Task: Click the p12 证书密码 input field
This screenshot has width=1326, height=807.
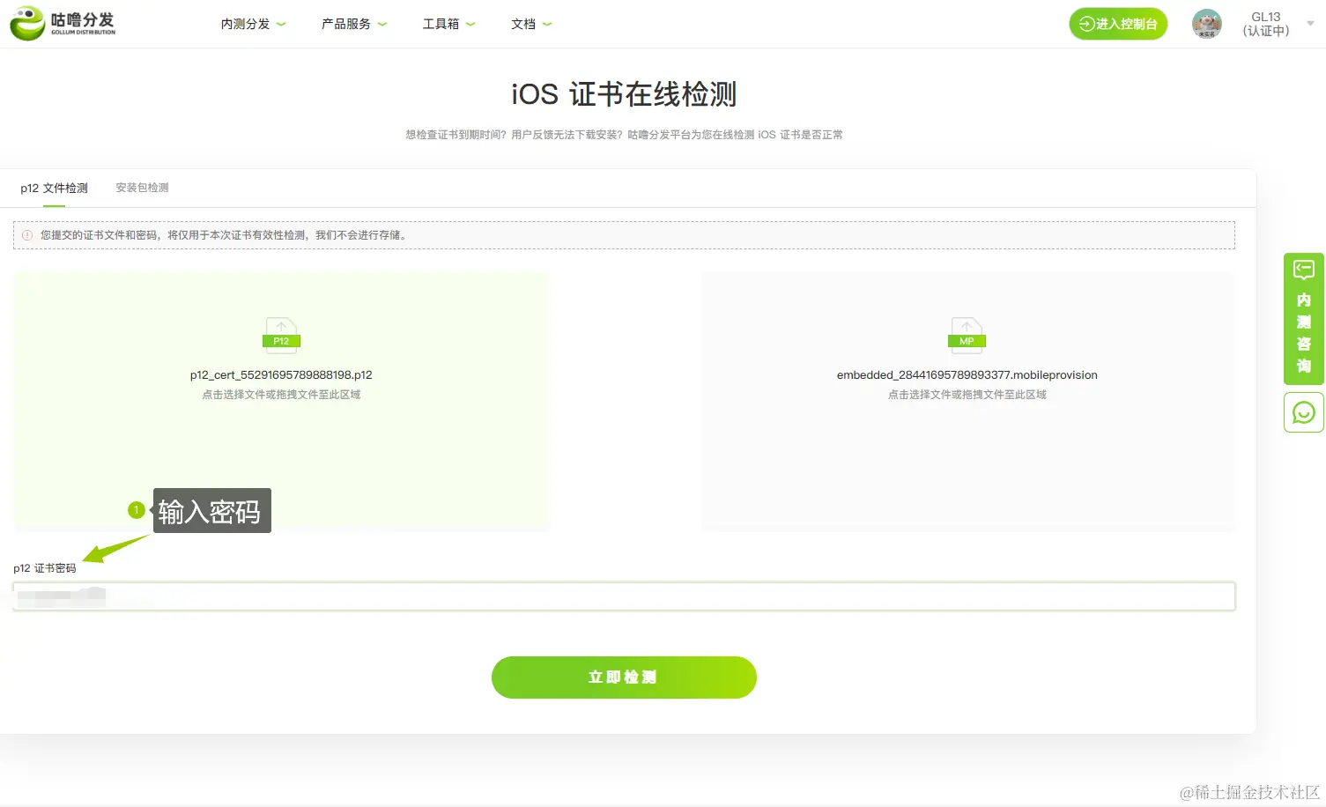Action: point(623,596)
